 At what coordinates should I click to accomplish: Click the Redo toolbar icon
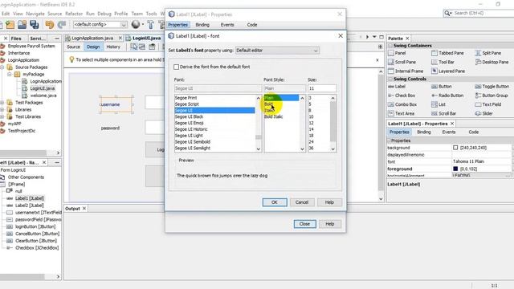[x=62, y=25]
